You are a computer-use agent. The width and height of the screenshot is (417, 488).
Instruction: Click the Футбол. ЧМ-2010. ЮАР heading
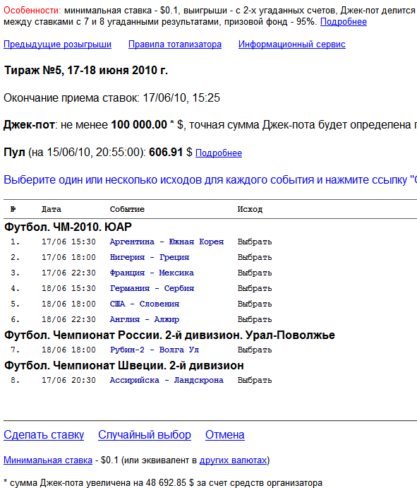[x=68, y=227]
